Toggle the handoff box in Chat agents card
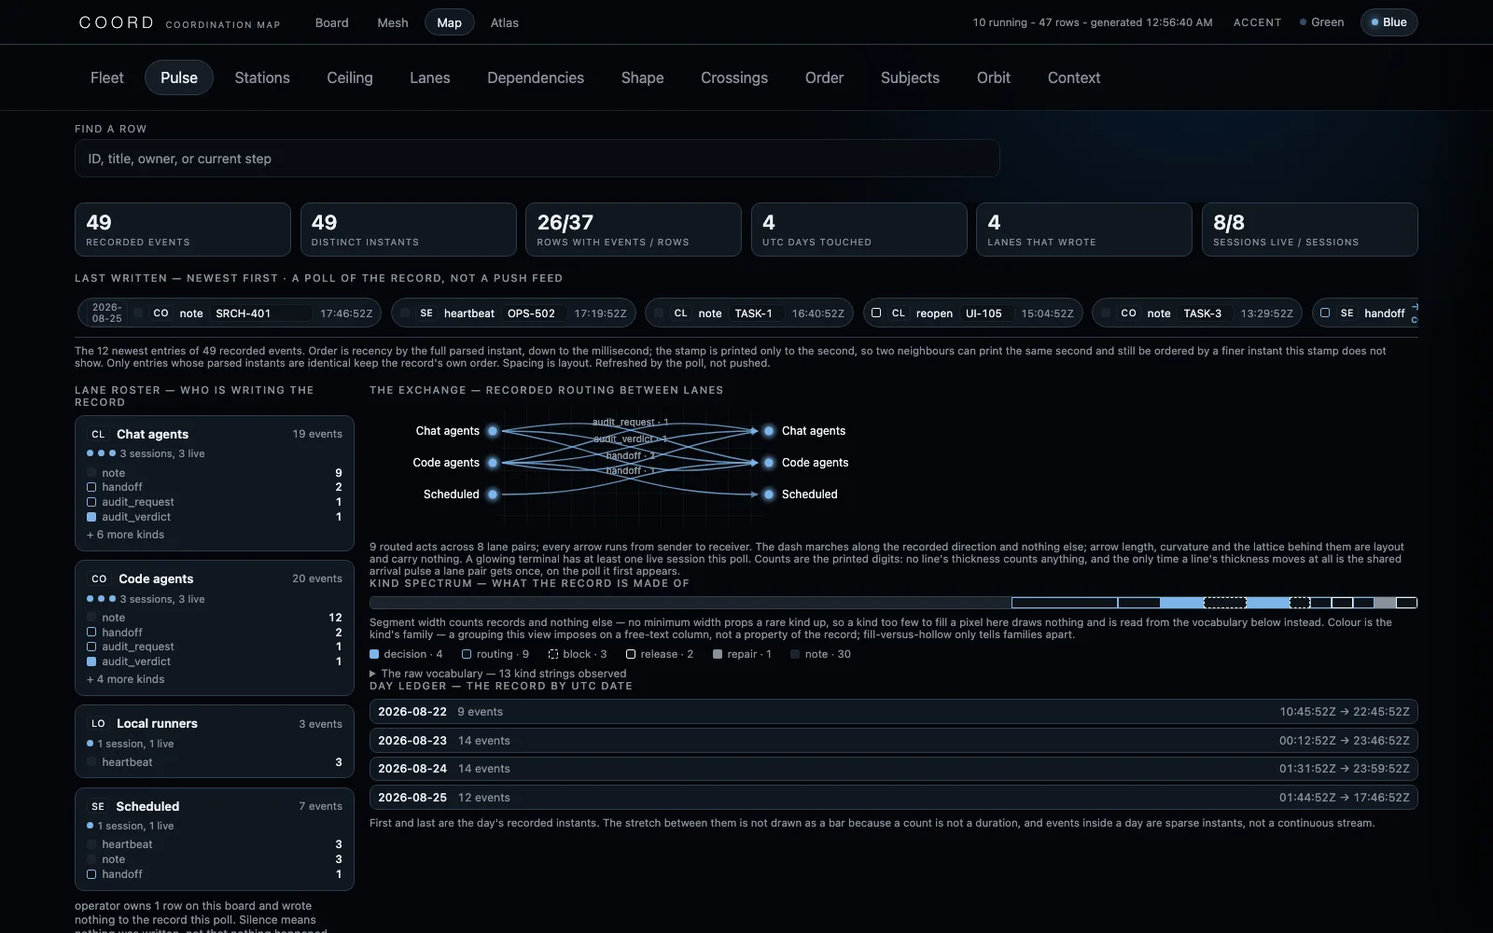The width and height of the screenshot is (1493, 933). [x=91, y=487]
